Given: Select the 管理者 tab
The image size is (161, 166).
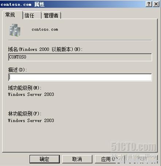Looking at the screenshot, I should (x=51, y=15).
